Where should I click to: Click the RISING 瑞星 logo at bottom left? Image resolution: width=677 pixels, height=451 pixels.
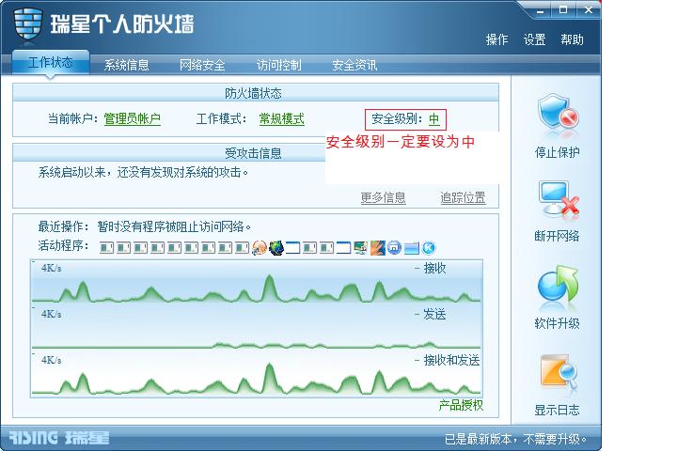[59, 438]
